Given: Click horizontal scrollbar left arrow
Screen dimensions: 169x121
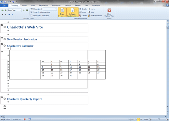Looking at the screenshot, I should tap(1, 116).
